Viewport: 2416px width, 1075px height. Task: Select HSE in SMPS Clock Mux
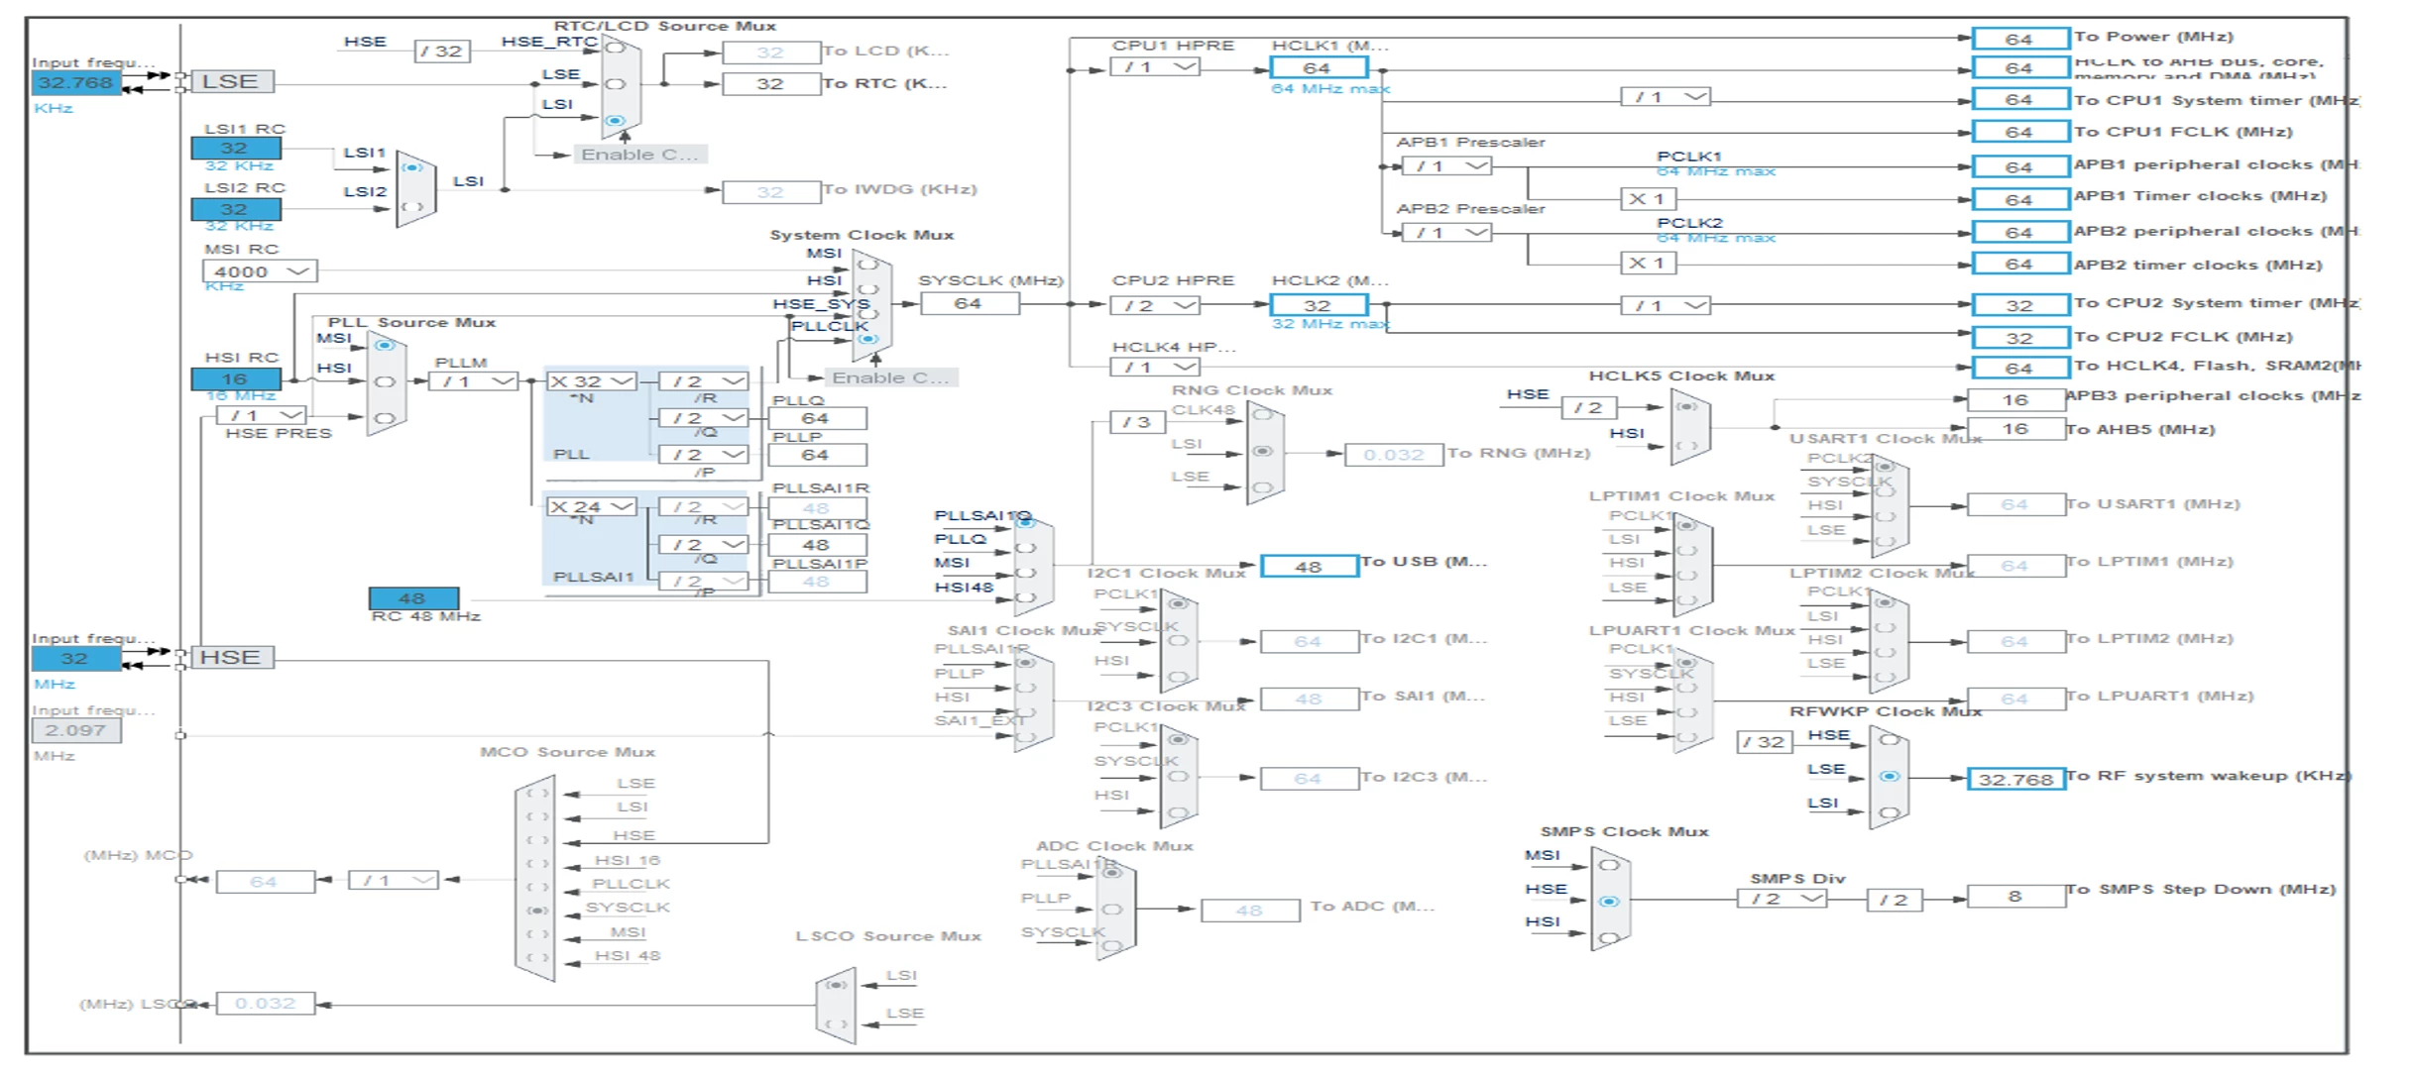pos(1609,902)
